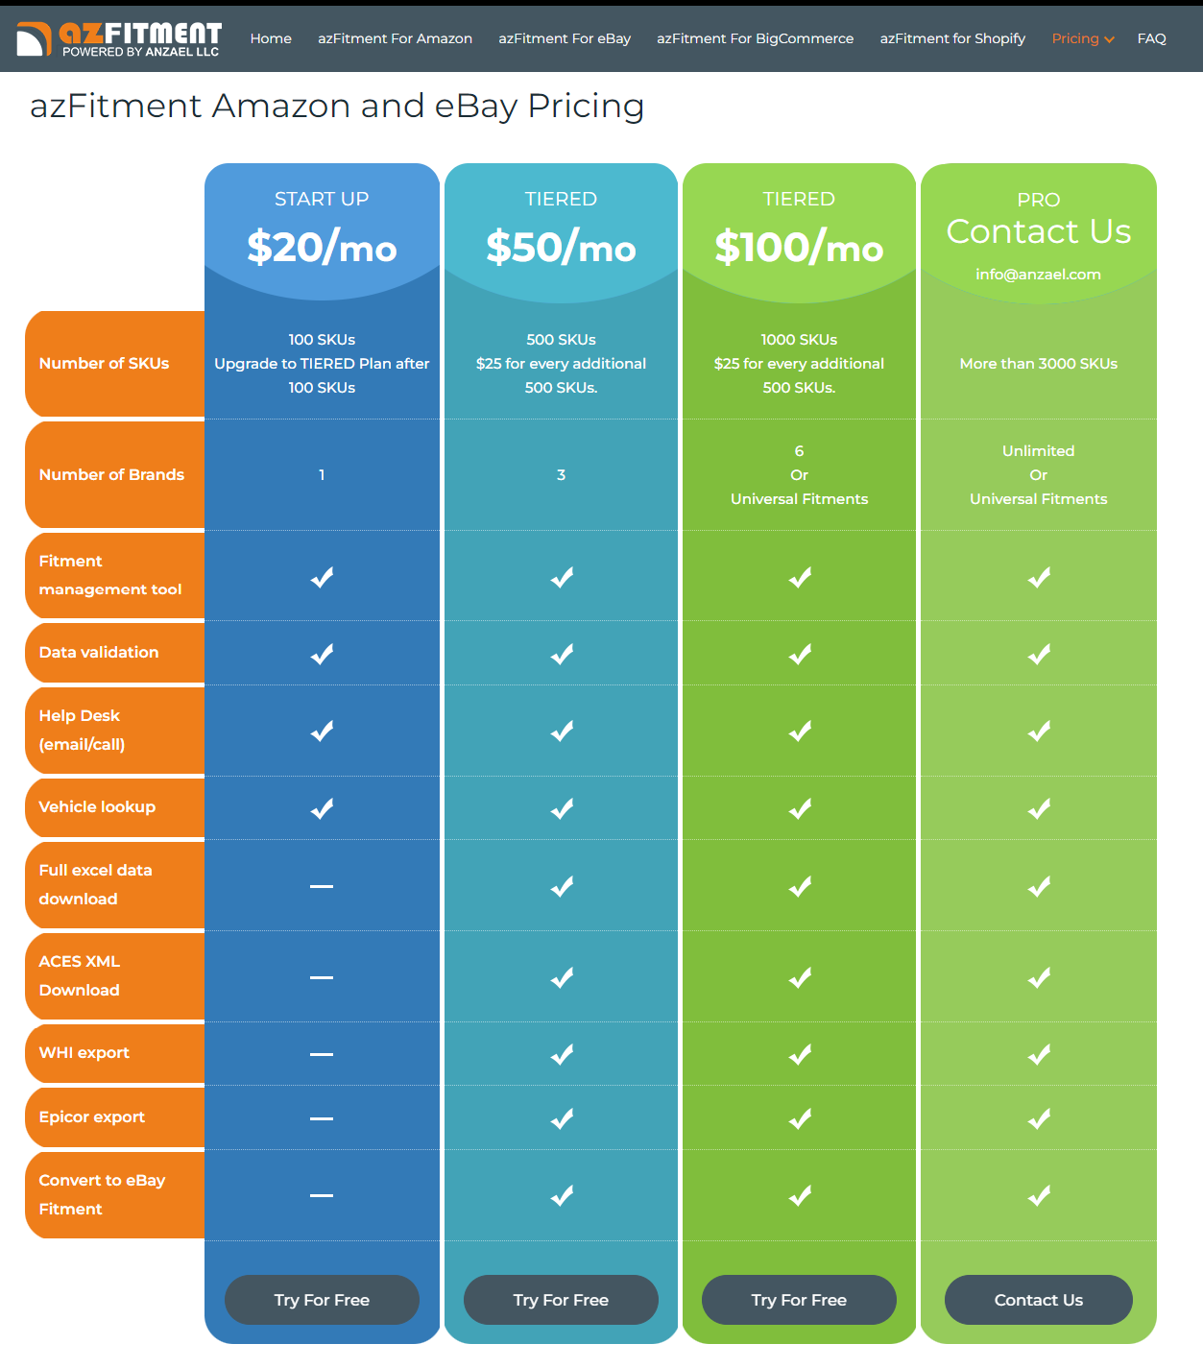1203x1368 pixels.
Task: Click the $50 Tiered Vehicle lookup checkmark
Action: click(562, 808)
